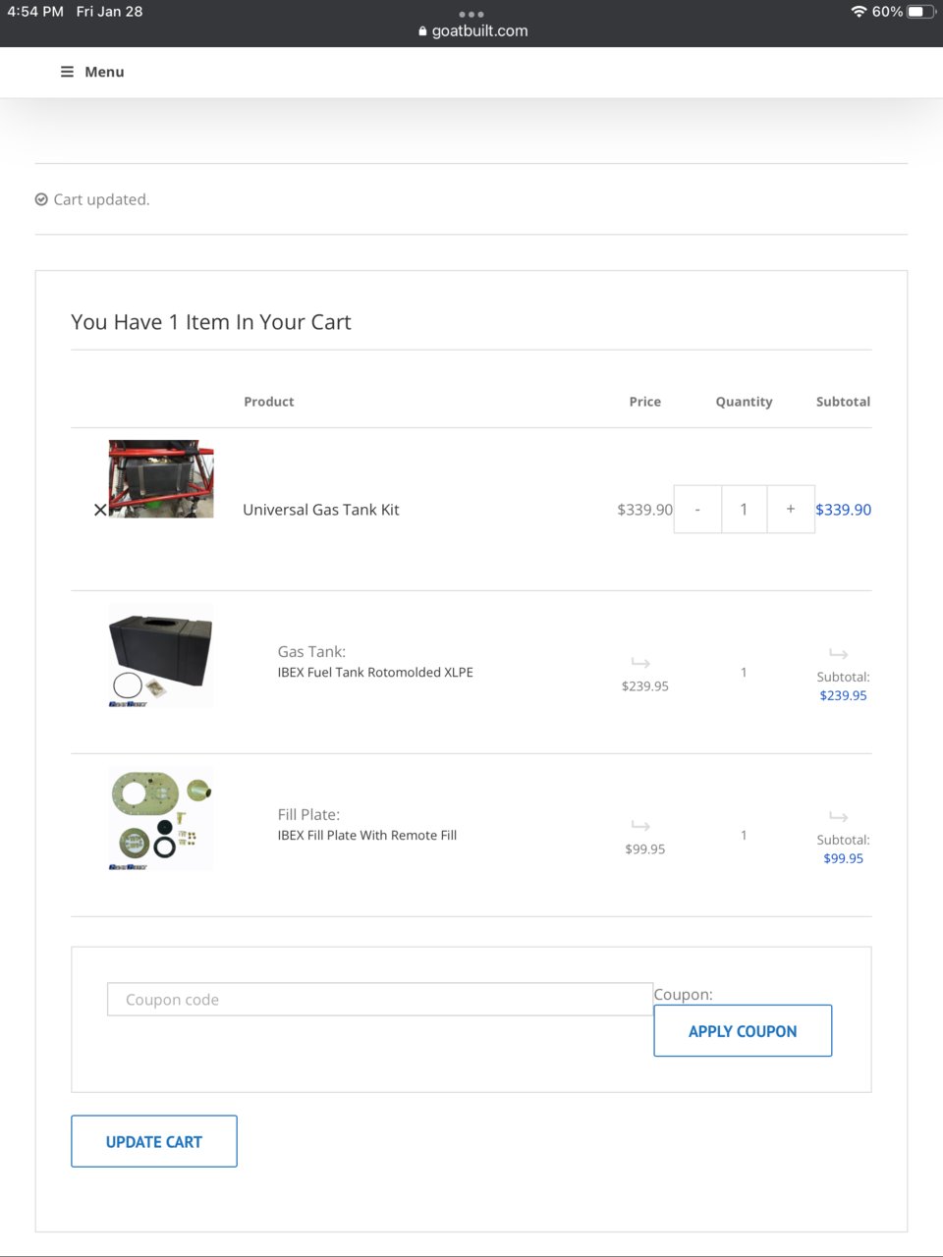Tap the Wi-Fi status icon
Image resolution: width=943 pixels, height=1257 pixels.
tap(859, 12)
